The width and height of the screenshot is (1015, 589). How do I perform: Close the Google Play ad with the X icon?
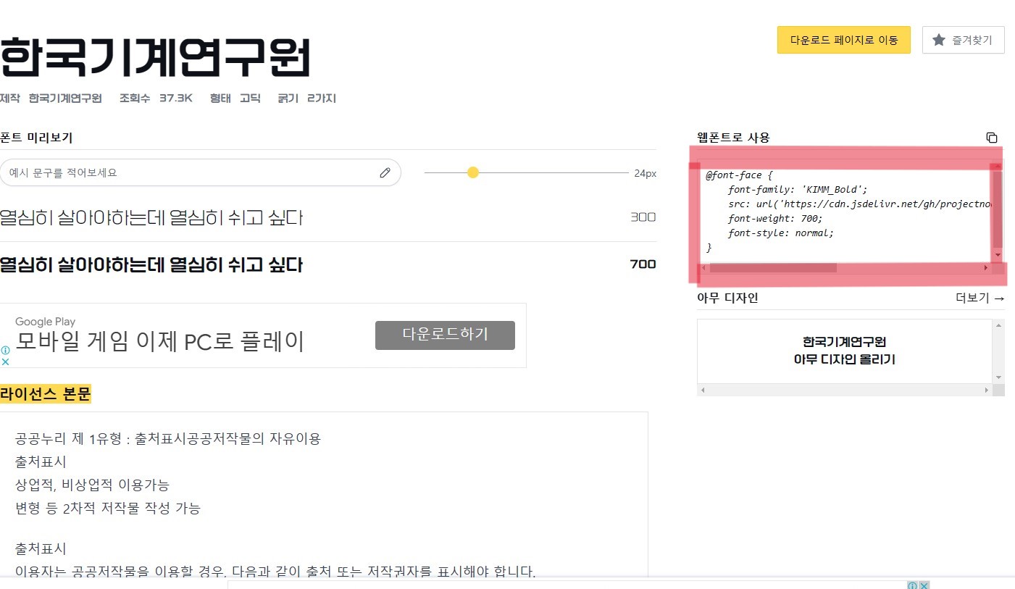(5, 361)
